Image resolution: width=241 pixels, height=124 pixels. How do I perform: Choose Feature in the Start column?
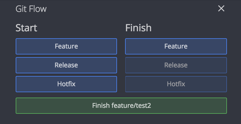point(66,46)
